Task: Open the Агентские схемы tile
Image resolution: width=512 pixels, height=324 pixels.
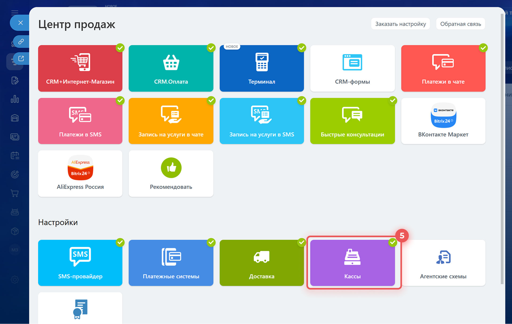Action: pyautogui.click(x=443, y=263)
